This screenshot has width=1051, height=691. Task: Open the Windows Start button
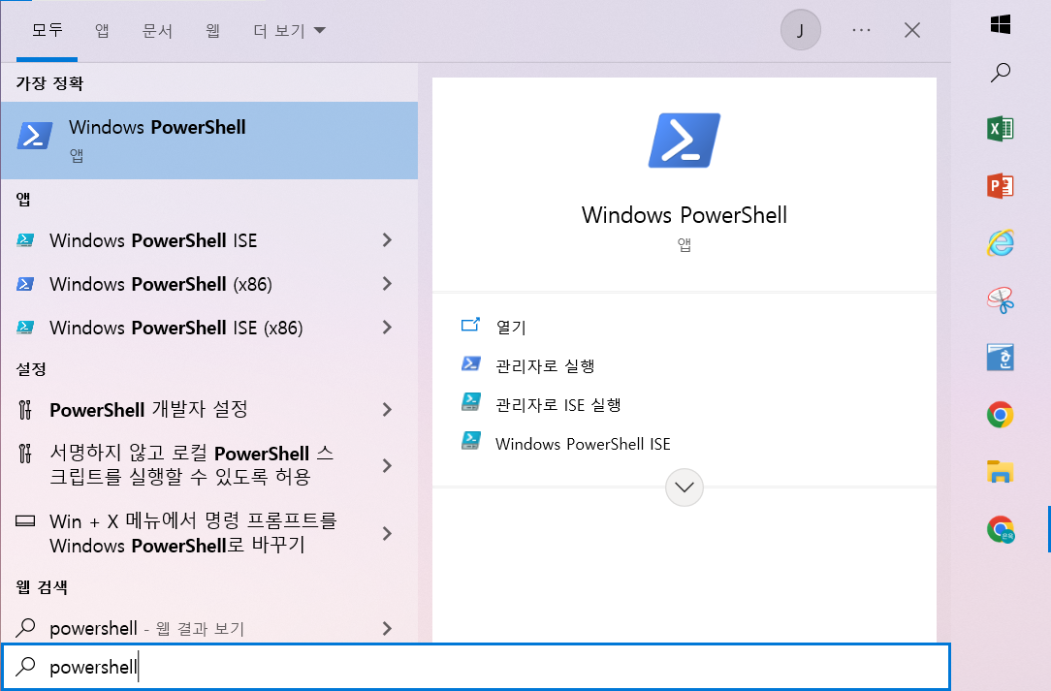click(x=1000, y=25)
